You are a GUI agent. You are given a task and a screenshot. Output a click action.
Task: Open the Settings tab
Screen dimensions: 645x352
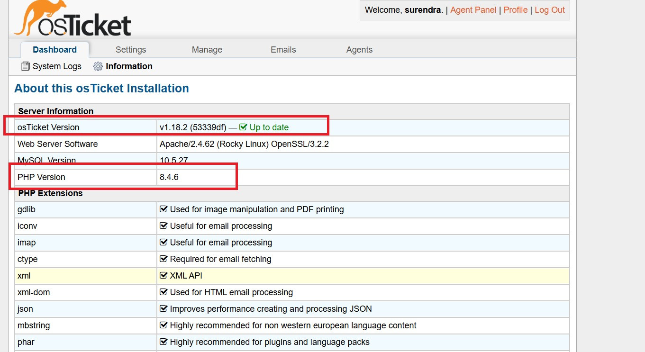(x=131, y=50)
